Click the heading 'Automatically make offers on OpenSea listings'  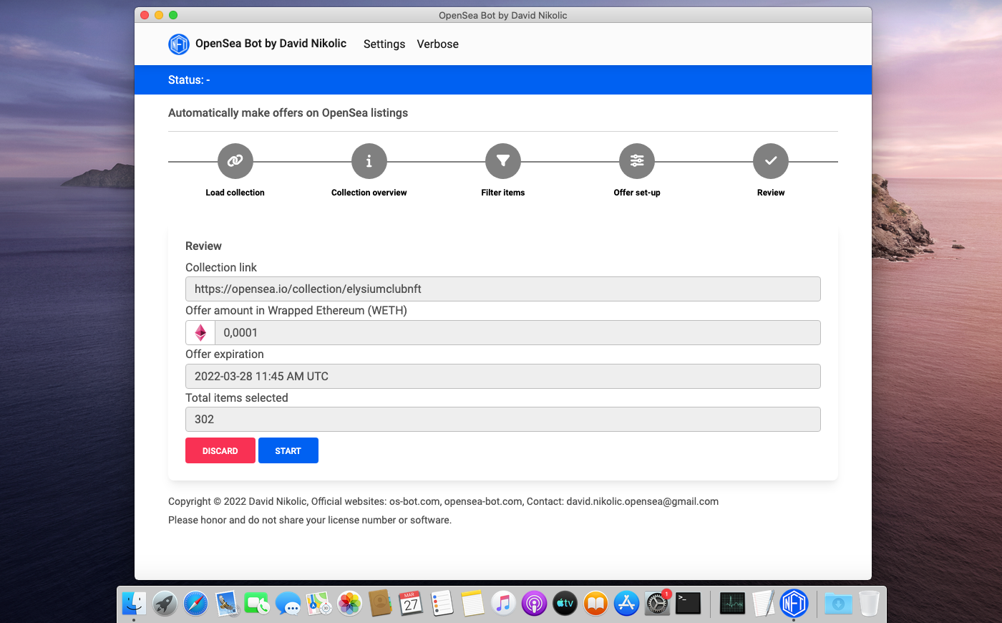(288, 113)
